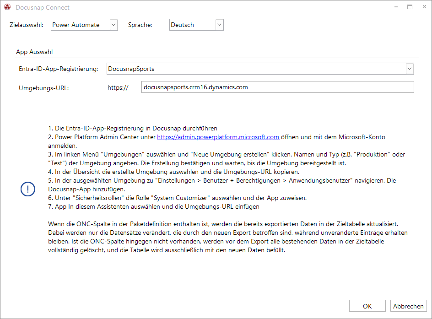Click step 7 'App In diesem Assistenten auswählen'
The width and height of the screenshot is (432, 319).
[x=154, y=206]
